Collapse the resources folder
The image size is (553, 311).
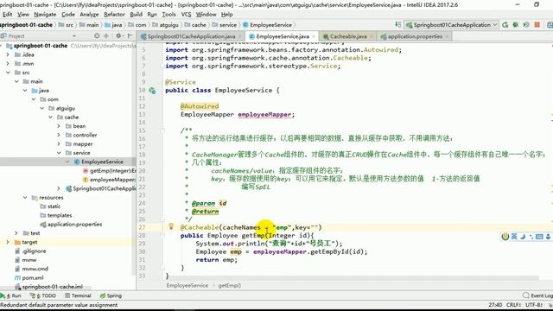(25, 198)
